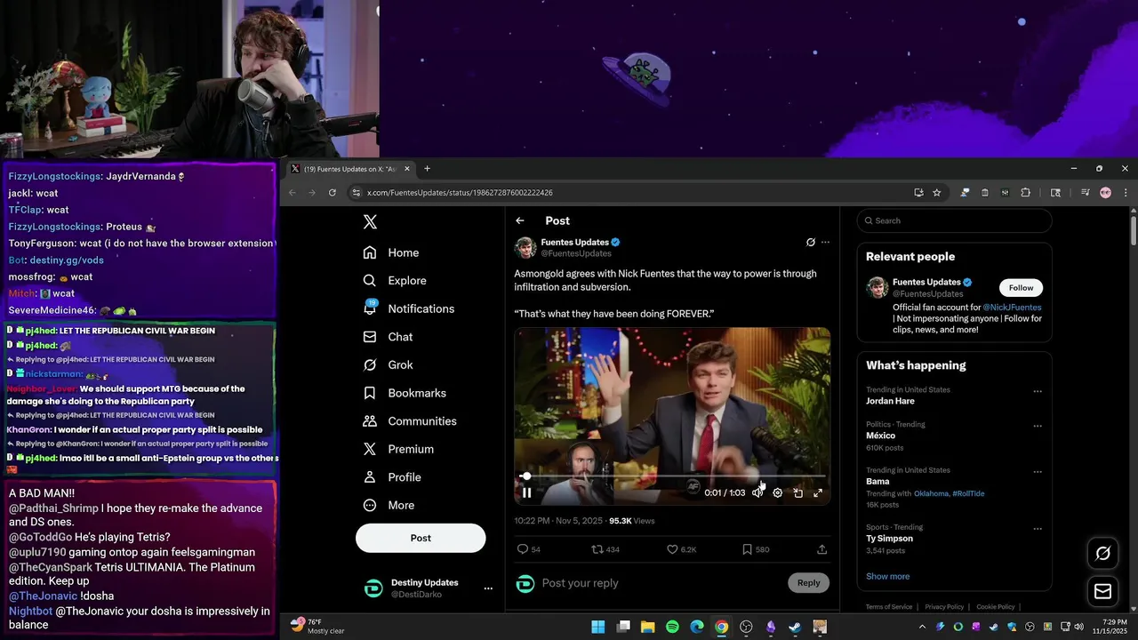Open more options for México trend
This screenshot has width=1138, height=640.
1037,426
